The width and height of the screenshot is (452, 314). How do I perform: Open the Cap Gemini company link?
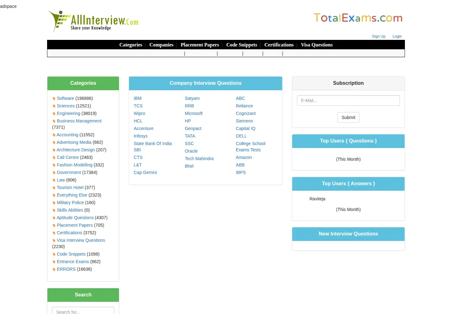pyautogui.click(x=145, y=172)
